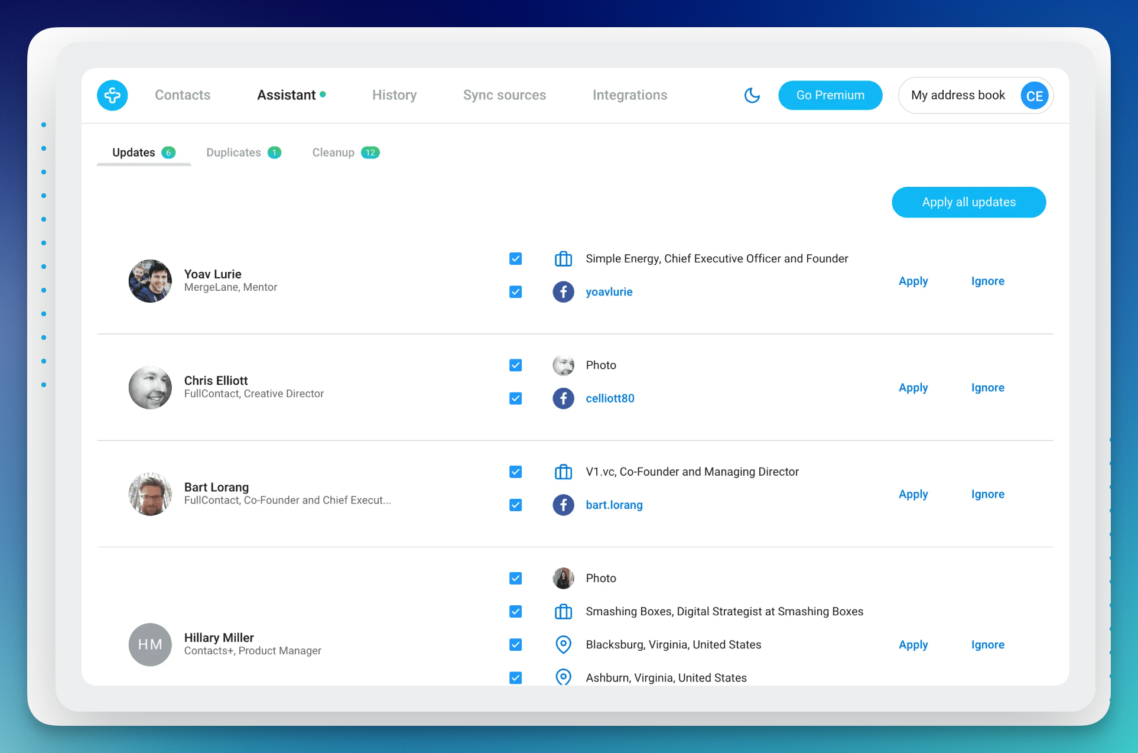This screenshot has height=753, width=1138.
Task: Click Facebook icon beside bart.lorang
Action: 563,505
